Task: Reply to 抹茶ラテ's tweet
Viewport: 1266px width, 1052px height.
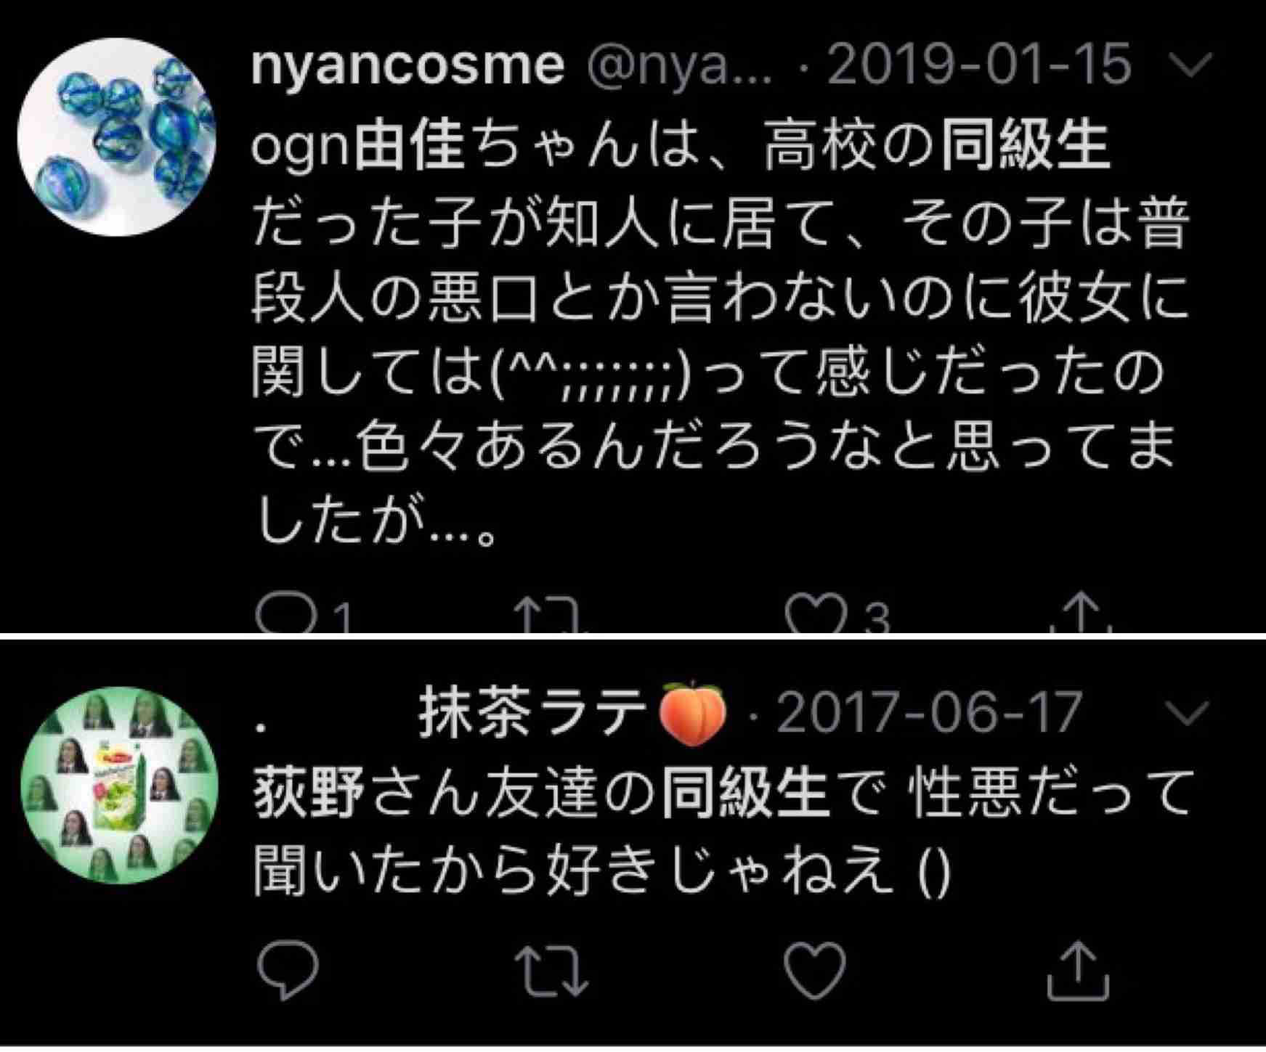Action: click(x=288, y=969)
